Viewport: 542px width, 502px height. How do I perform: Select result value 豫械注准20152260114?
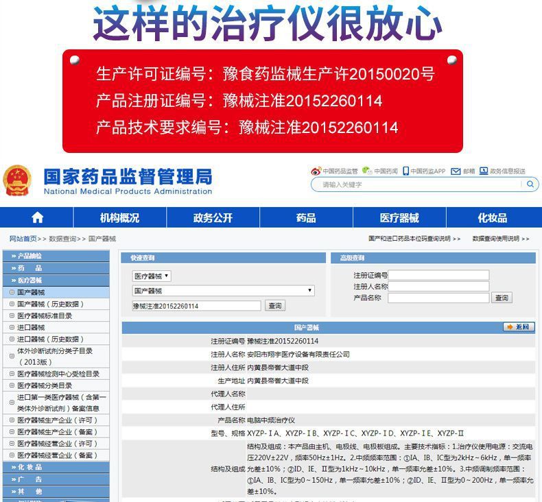click(283, 341)
